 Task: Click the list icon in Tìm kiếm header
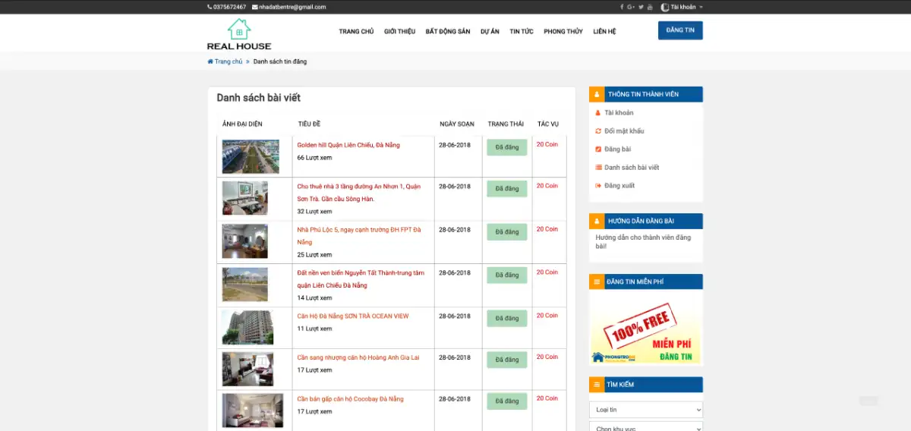[597, 385]
